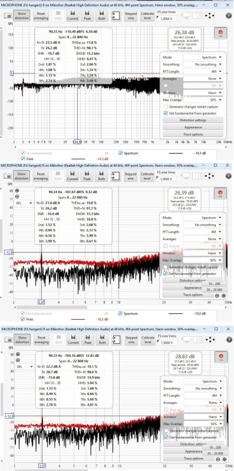Click the red record button in the 26,38 dB window
Screen dimensions: 234x471
(x=220, y=33)
